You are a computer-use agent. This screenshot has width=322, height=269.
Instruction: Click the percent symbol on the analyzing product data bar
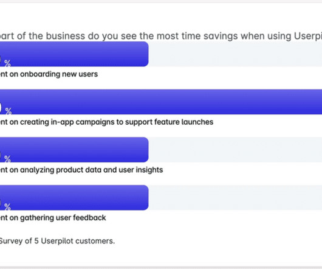(x=8, y=159)
